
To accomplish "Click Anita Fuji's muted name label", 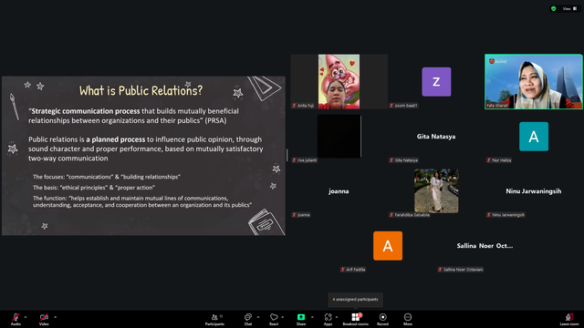I will [x=303, y=106].
